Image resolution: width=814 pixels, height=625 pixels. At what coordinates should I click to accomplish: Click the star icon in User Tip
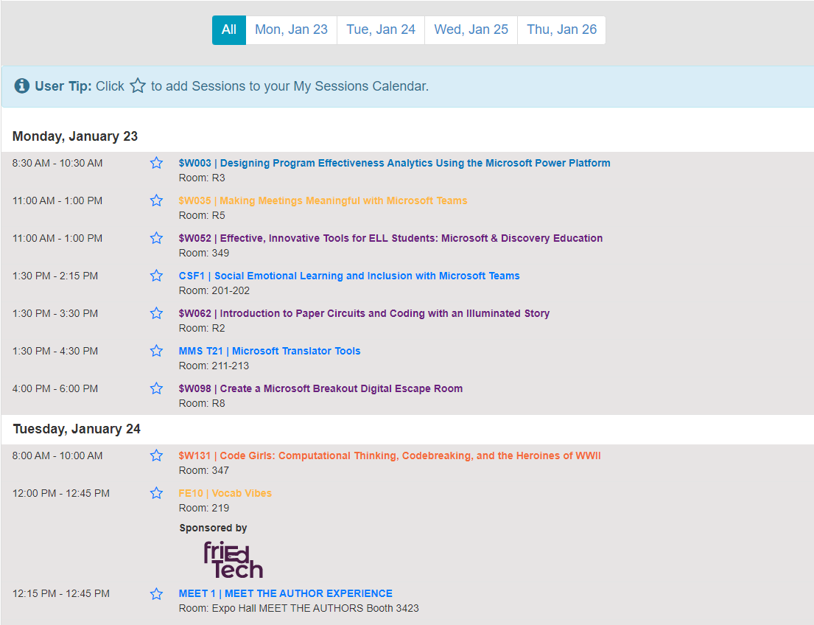138,85
